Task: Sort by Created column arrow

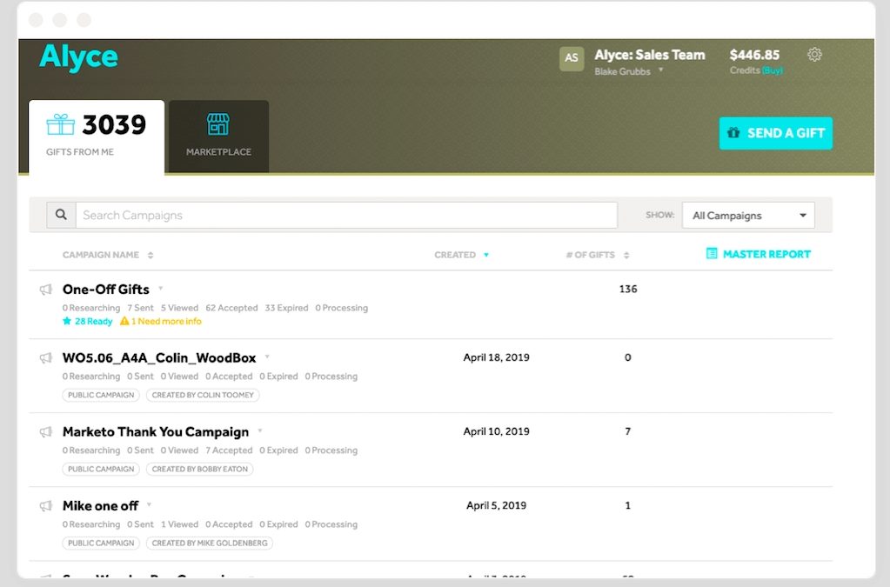Action: coord(485,255)
